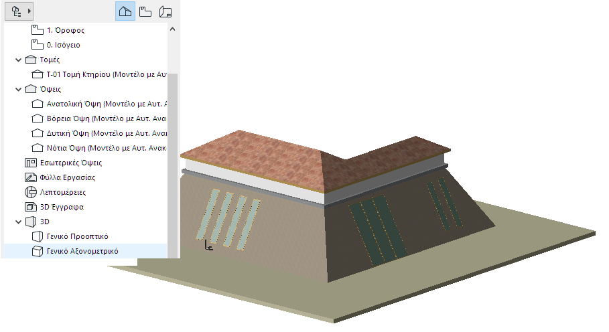Click the navigator scrollbar up arrow
609x332 pixels.
tap(172, 29)
